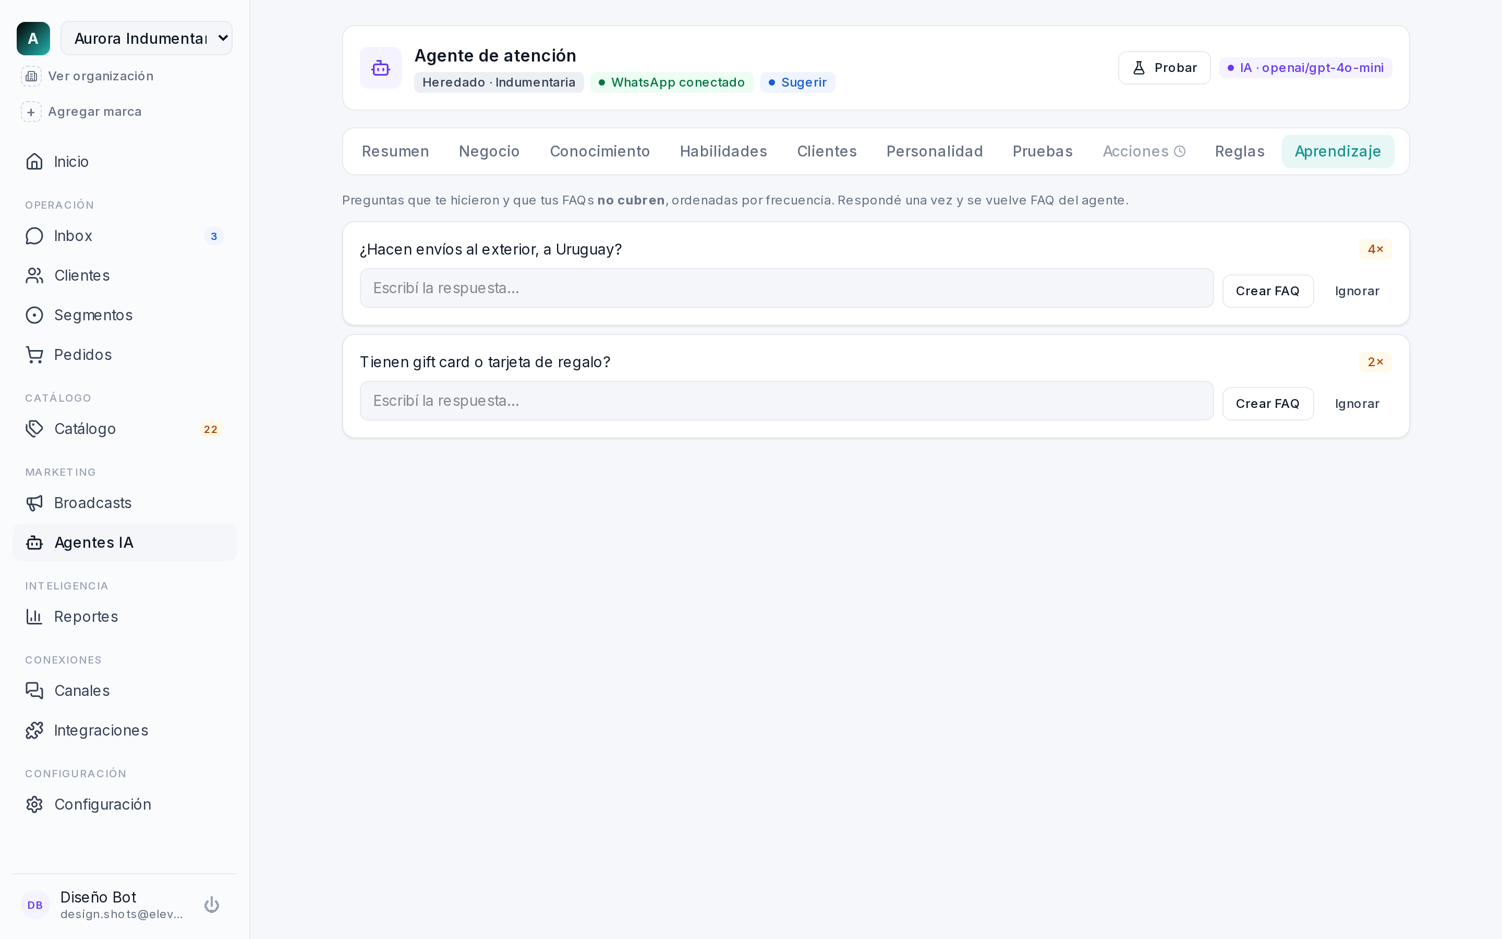1502x939 pixels.
Task: Open the Habilidades tab
Action: 723,151
